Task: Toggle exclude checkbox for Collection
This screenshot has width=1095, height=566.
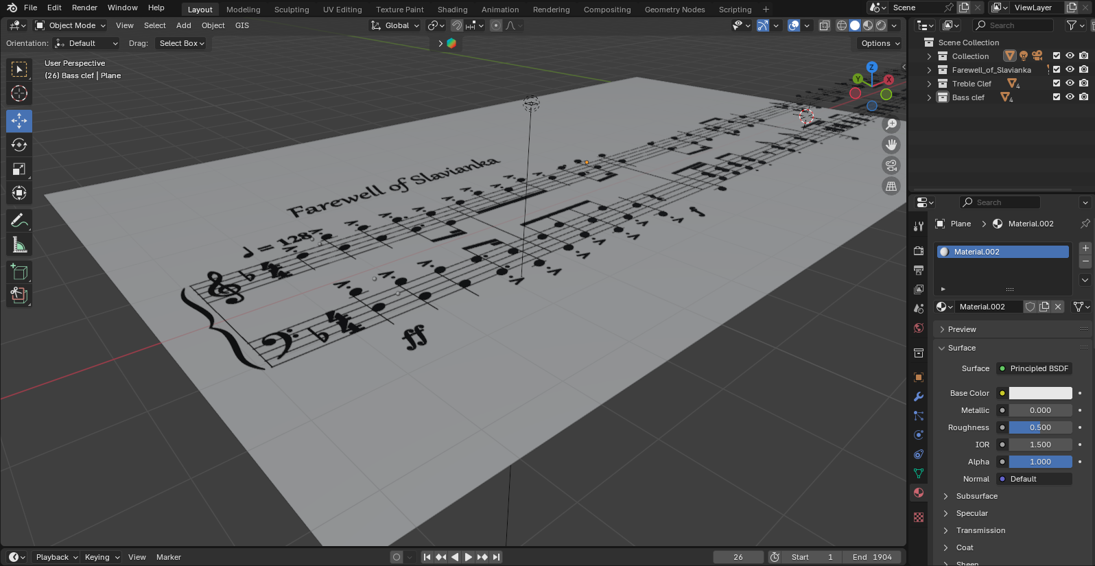Action: [1057, 56]
